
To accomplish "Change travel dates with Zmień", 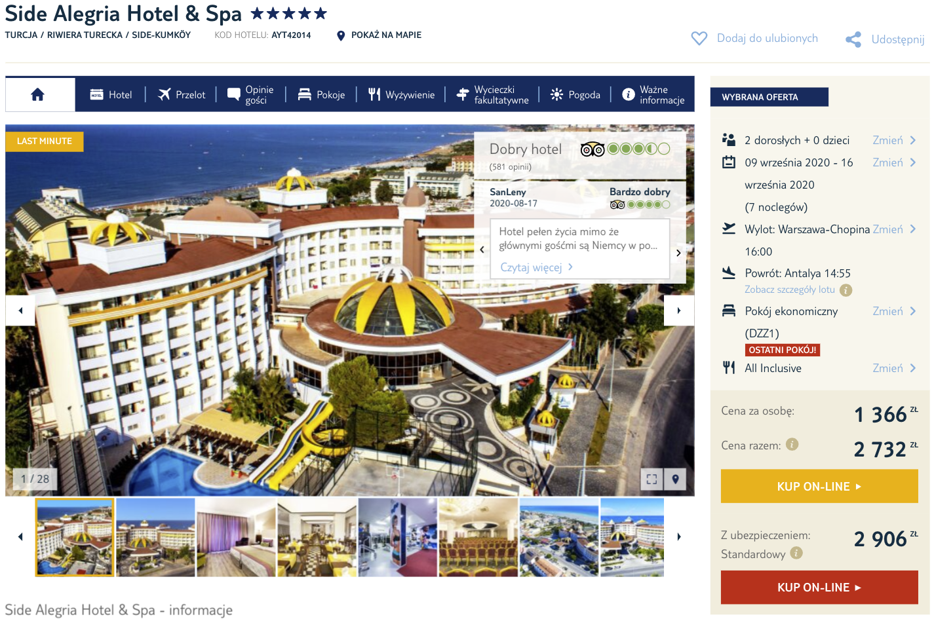I will (887, 162).
